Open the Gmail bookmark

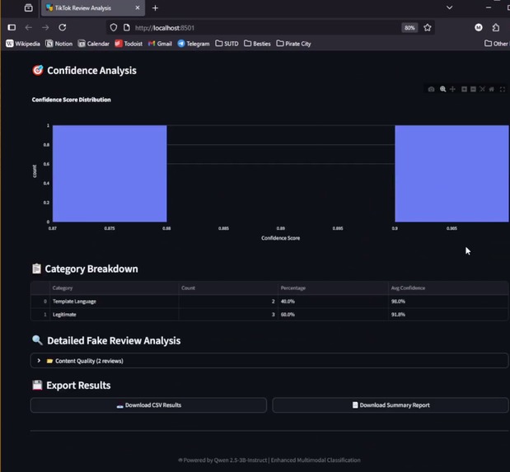160,44
